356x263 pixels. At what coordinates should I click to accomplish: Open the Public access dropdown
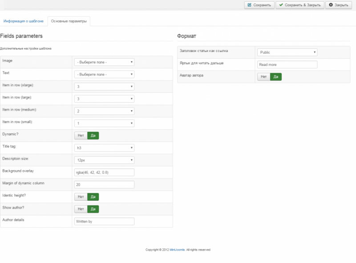coord(287,52)
